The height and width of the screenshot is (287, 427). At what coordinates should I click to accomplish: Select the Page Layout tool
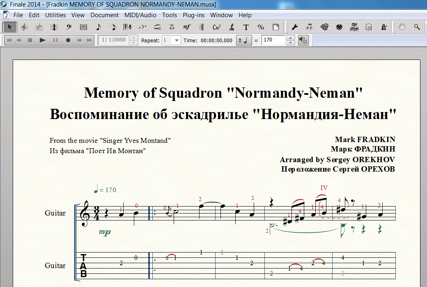click(x=276, y=27)
